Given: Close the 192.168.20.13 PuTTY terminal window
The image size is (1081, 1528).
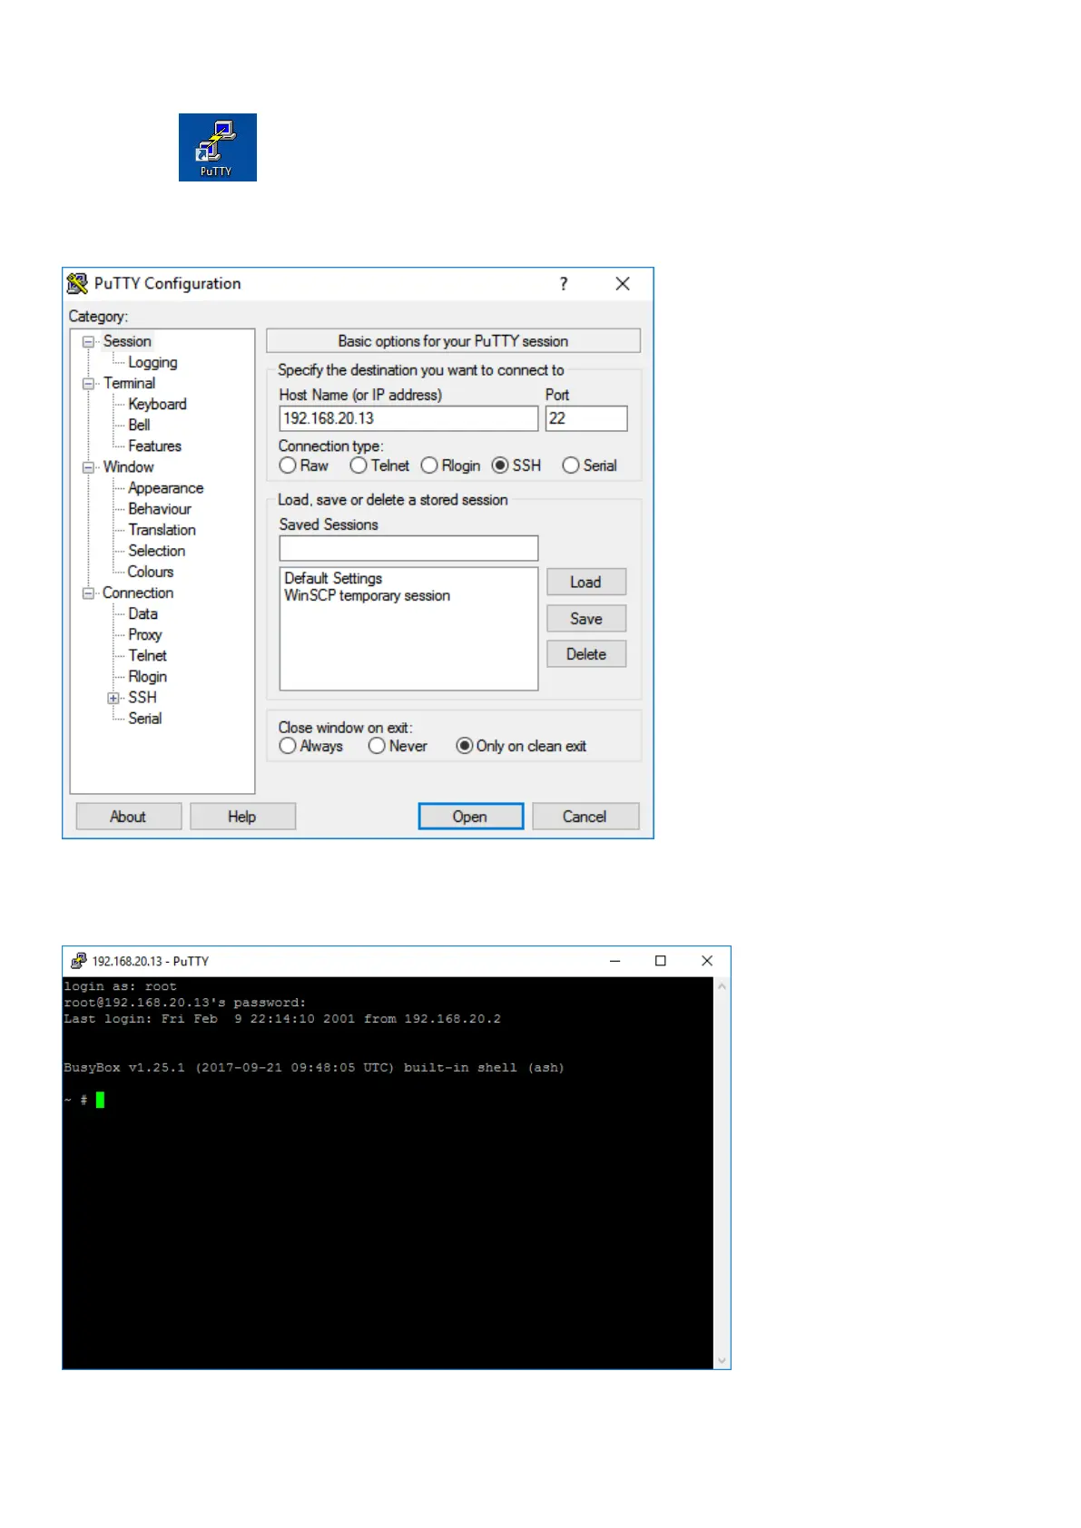Looking at the screenshot, I should (707, 961).
